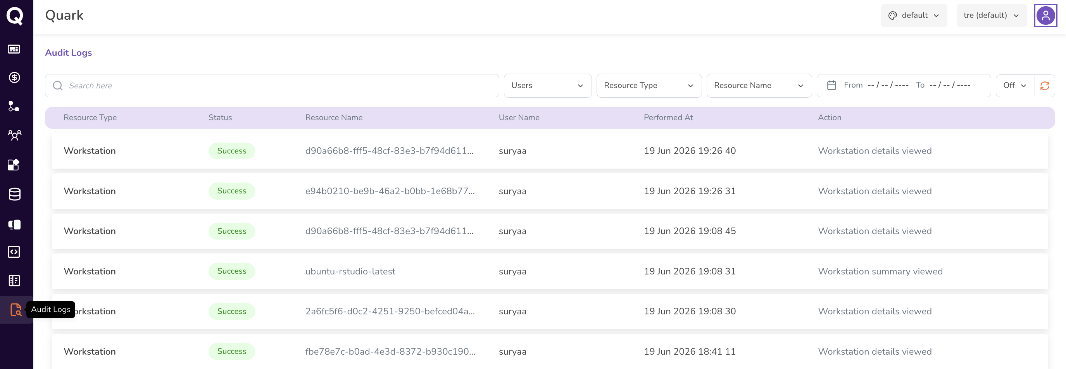Click the calendar icon in date filter

coord(831,85)
